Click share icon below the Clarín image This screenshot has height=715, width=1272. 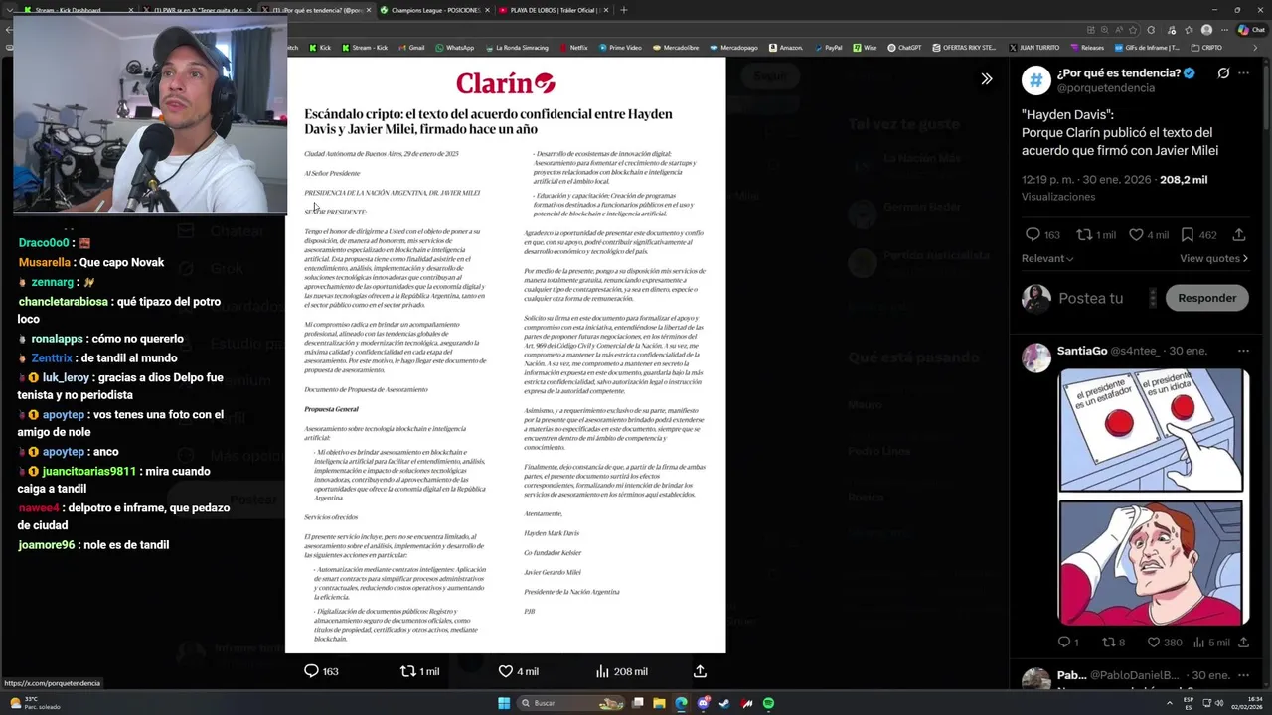(x=700, y=671)
